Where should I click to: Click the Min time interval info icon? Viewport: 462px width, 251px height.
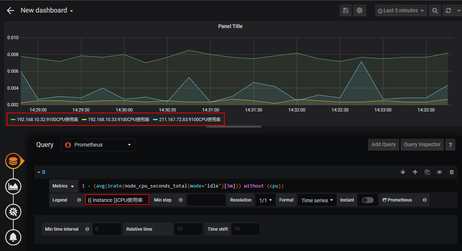[87, 229]
